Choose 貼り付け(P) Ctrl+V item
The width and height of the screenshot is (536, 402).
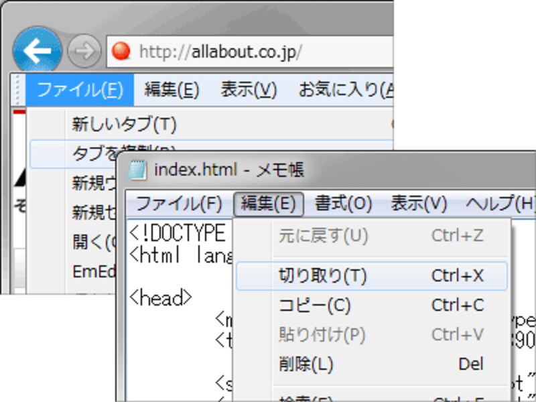click(x=372, y=334)
